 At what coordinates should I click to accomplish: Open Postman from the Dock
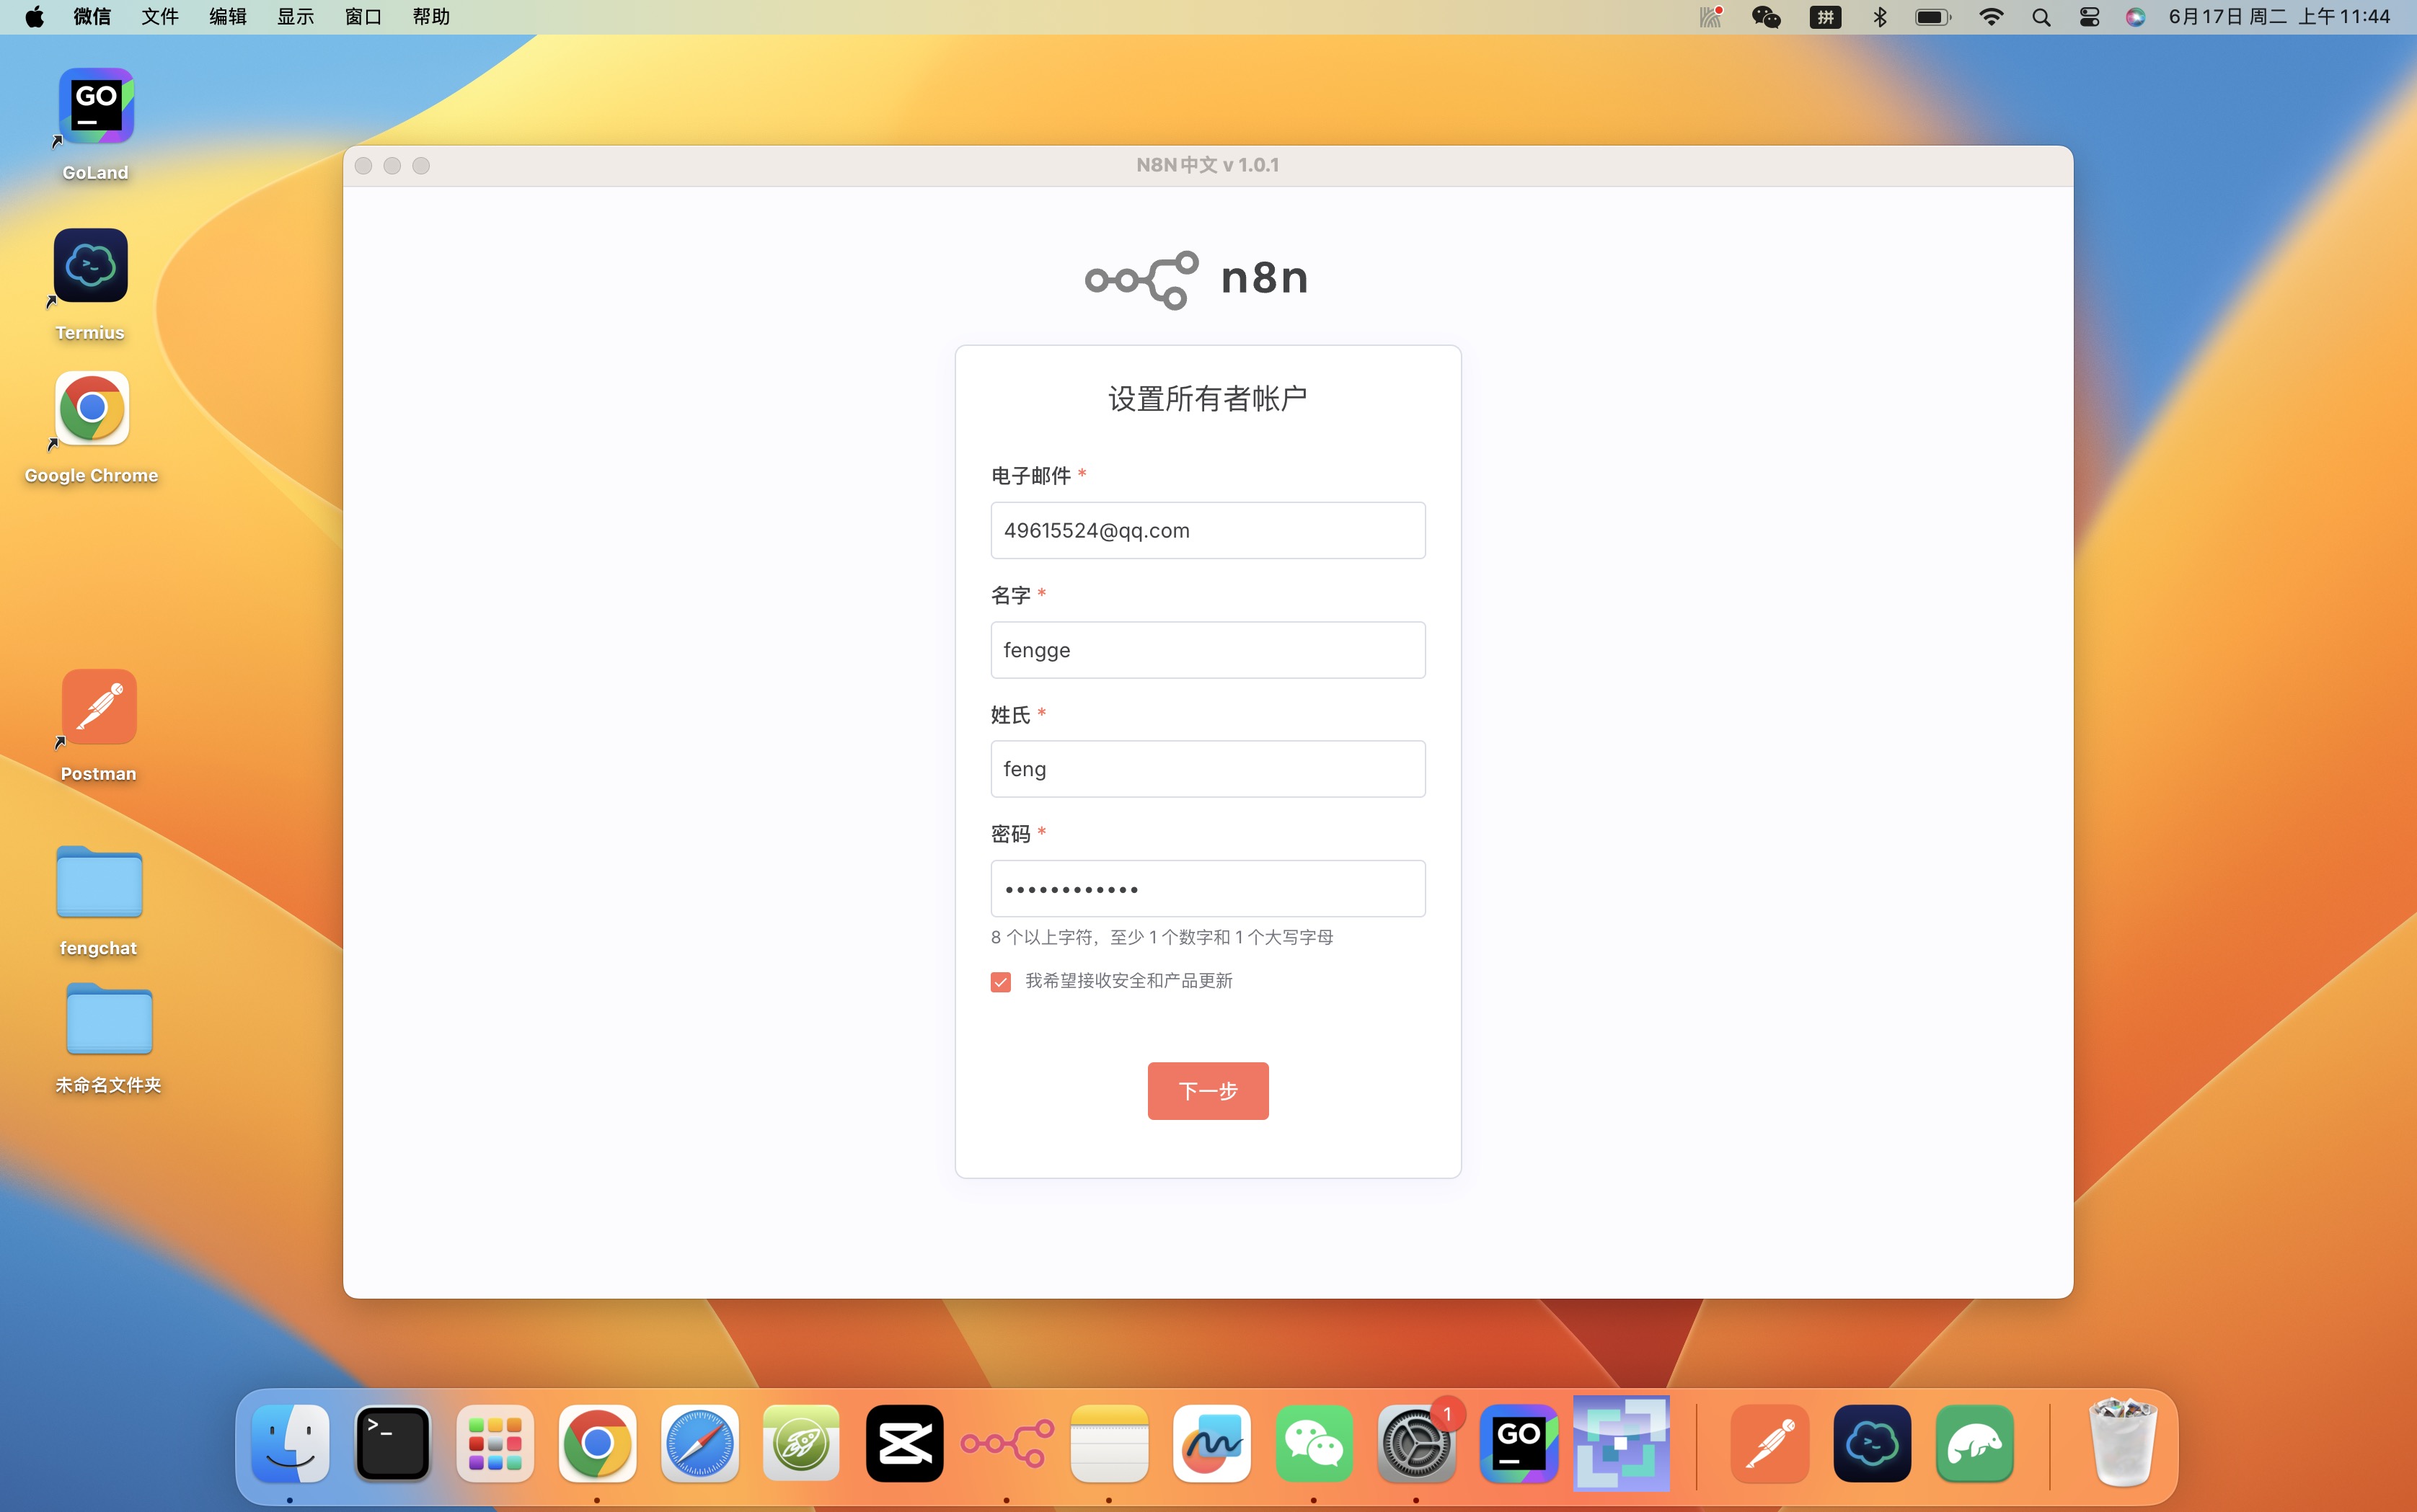pos(1769,1443)
